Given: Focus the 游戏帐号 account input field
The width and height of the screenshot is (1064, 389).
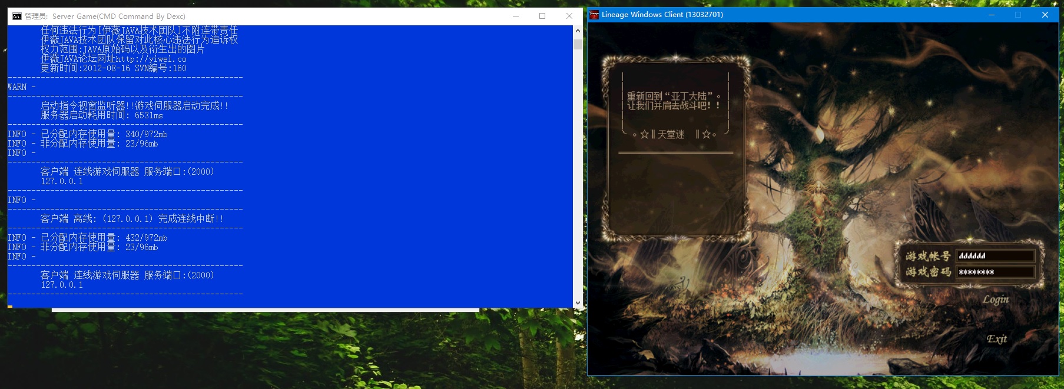Looking at the screenshot, I should (x=996, y=255).
